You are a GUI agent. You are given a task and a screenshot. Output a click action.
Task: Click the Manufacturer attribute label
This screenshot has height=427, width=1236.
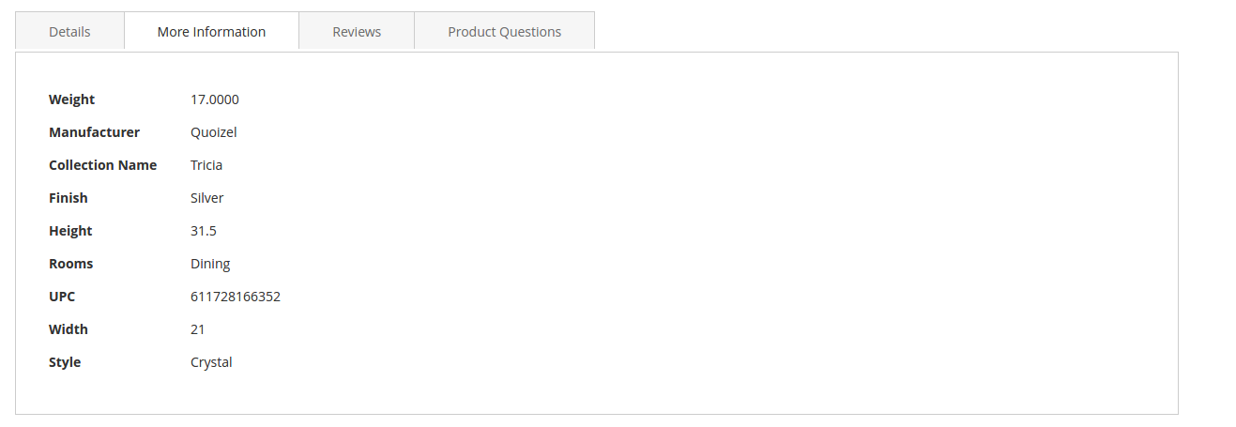click(x=94, y=132)
